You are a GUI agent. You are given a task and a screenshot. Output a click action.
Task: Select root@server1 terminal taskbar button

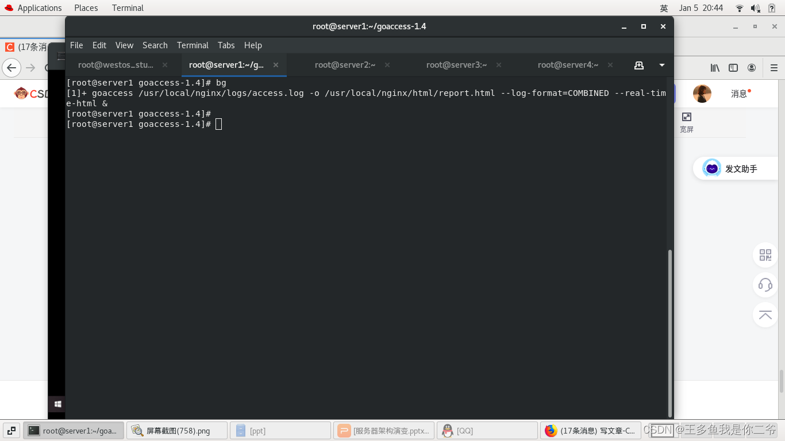pyautogui.click(x=74, y=430)
